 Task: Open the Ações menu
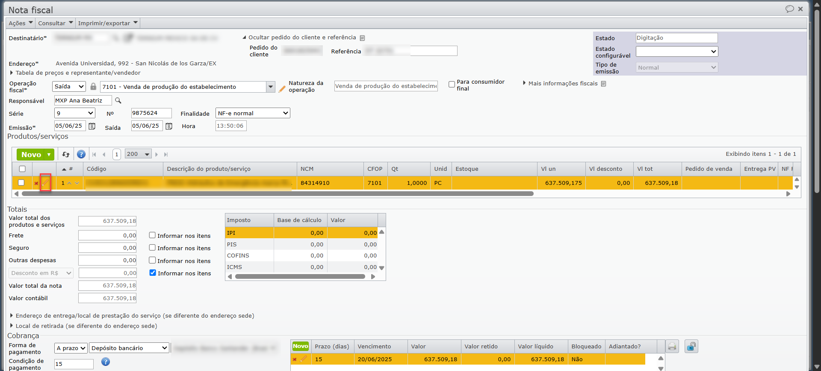tap(21, 23)
